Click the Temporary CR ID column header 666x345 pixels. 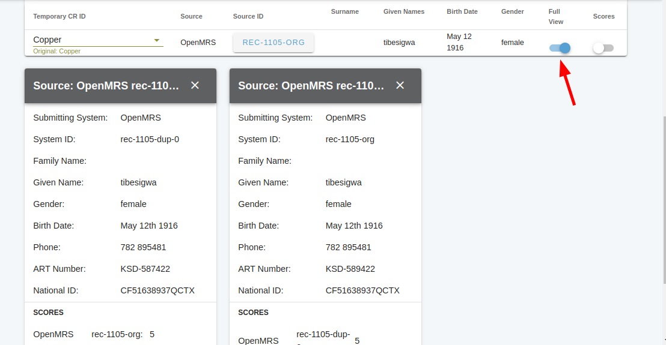(59, 16)
